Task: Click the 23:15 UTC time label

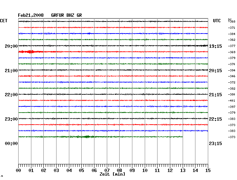Action: [215, 144]
